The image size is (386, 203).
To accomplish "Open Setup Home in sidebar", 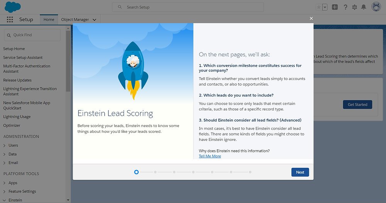I will click(x=14, y=49).
